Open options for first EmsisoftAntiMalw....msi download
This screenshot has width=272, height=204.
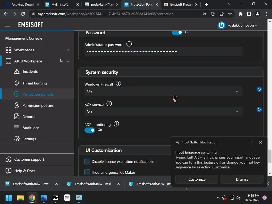click(x=118, y=184)
